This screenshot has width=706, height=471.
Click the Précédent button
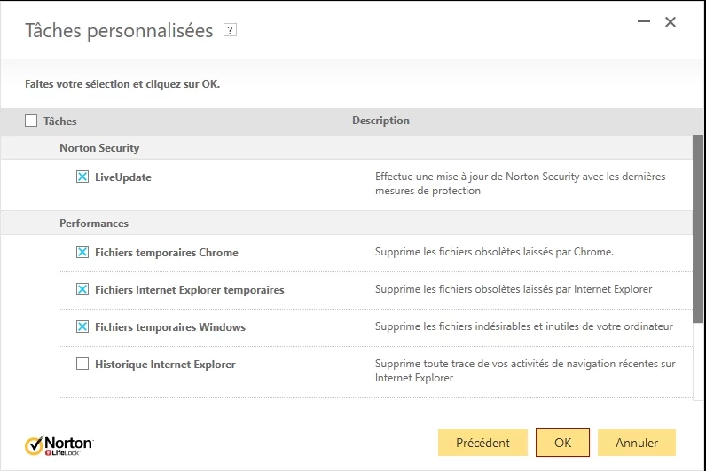coord(482,443)
